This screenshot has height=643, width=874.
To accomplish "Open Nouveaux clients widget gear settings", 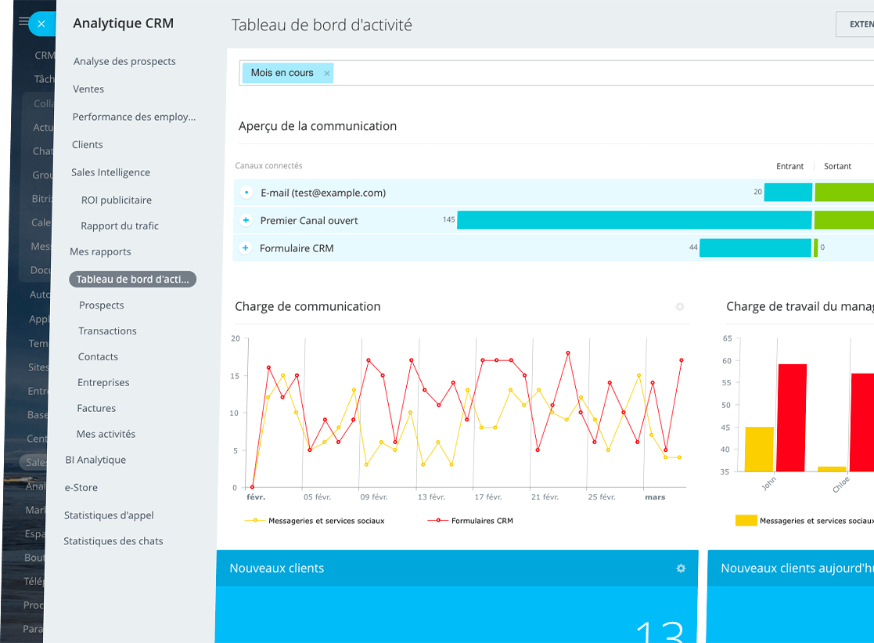I will (x=681, y=569).
